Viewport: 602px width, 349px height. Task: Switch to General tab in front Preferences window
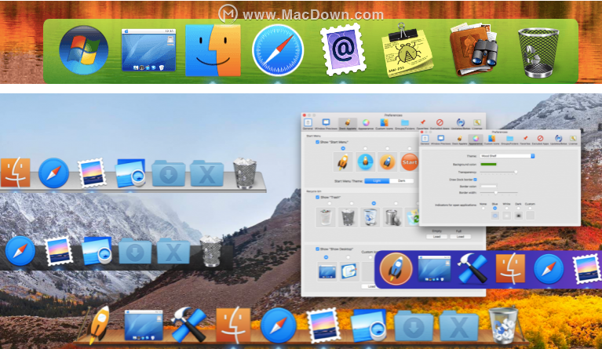(x=425, y=140)
